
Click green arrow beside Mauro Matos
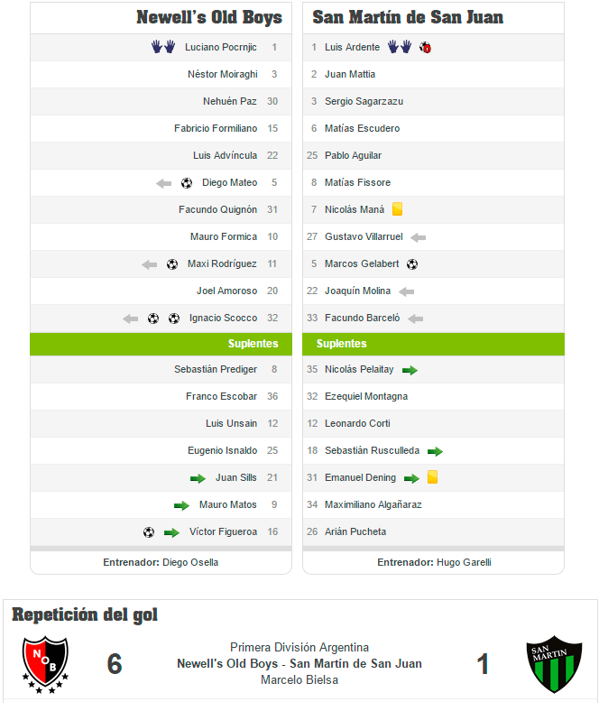181,505
